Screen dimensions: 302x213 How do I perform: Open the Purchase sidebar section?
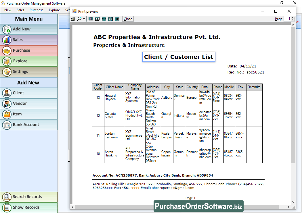(x=29, y=50)
